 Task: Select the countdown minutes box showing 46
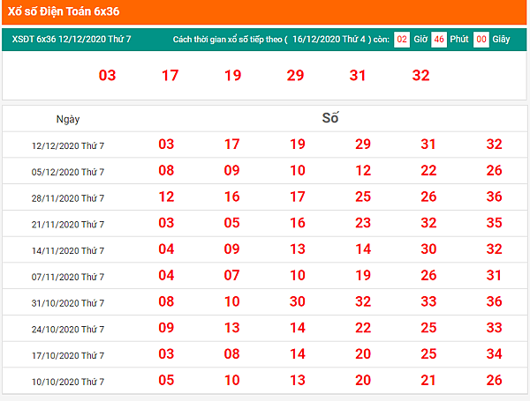[439, 40]
